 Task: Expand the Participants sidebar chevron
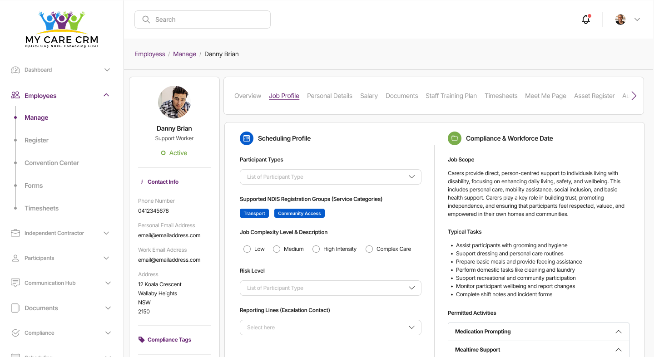point(106,258)
